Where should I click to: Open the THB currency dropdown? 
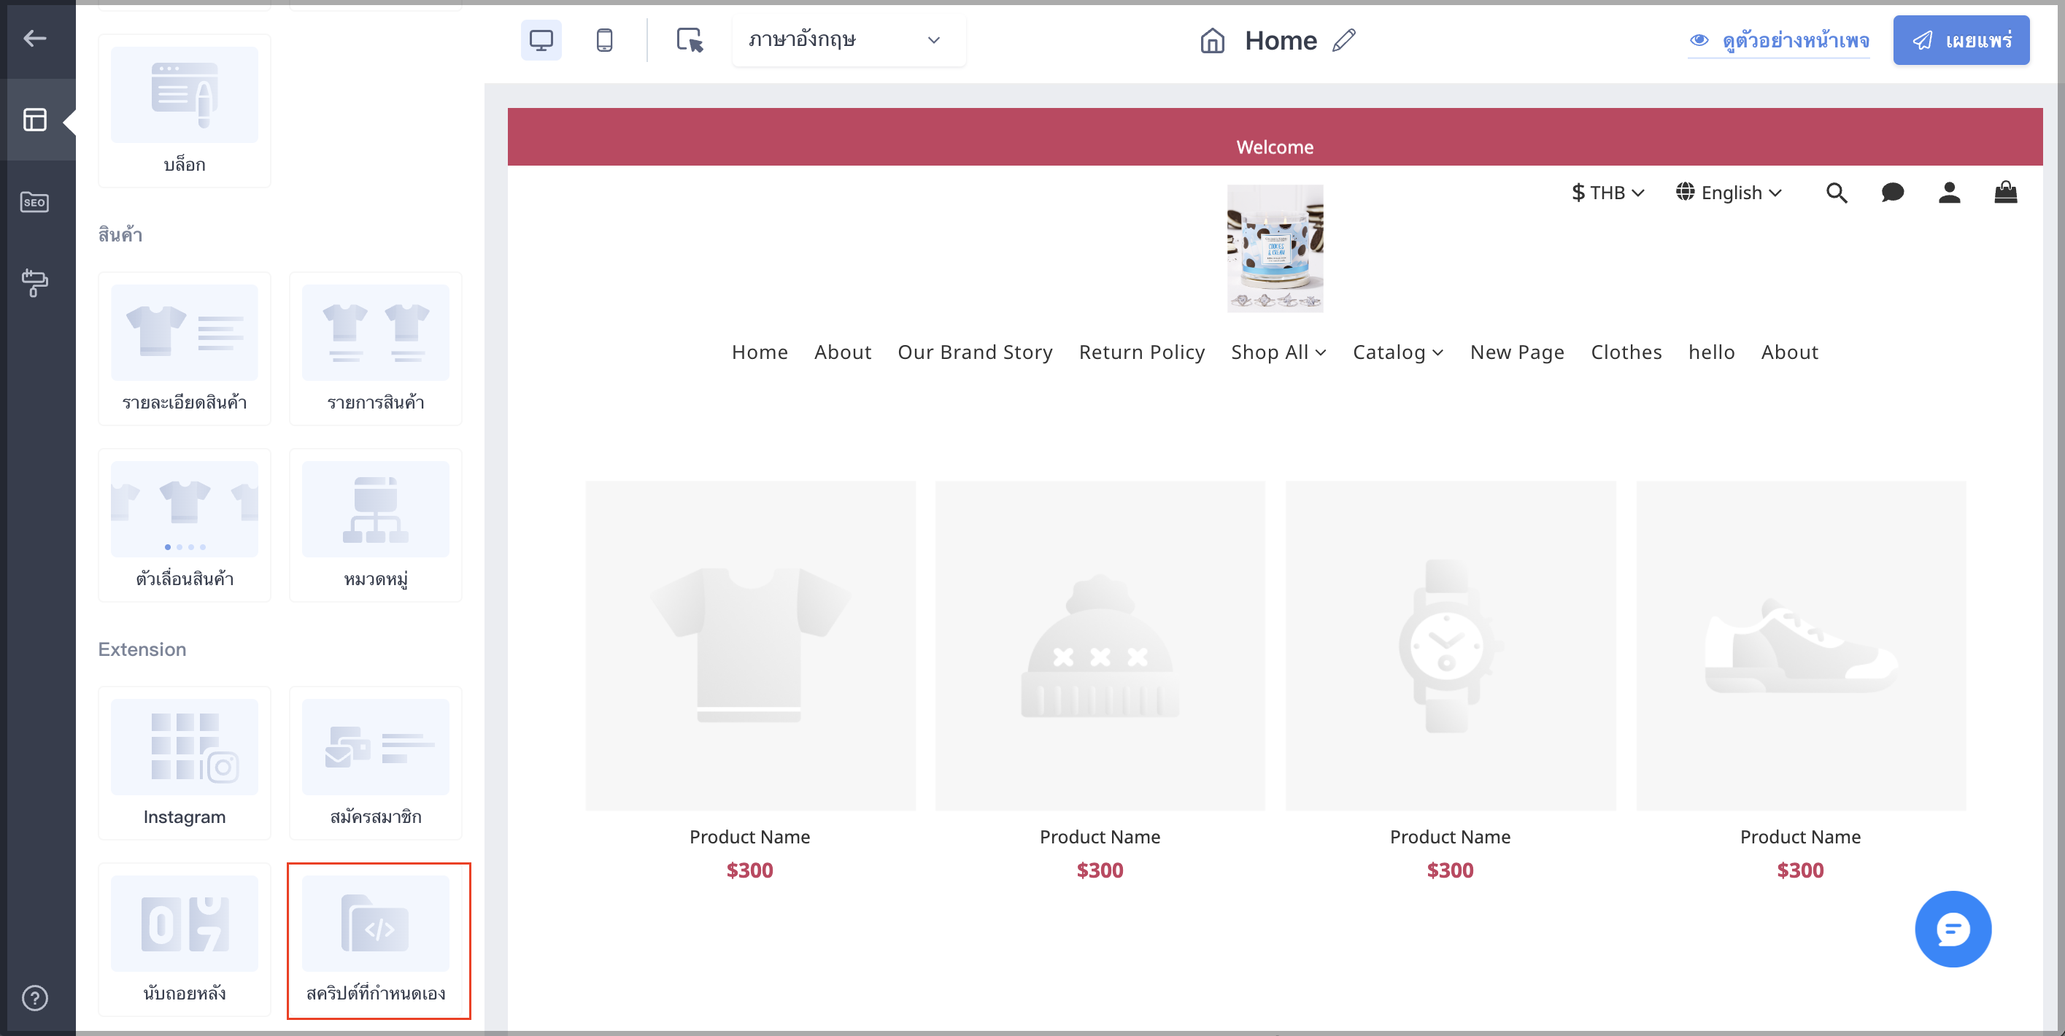pos(1607,193)
